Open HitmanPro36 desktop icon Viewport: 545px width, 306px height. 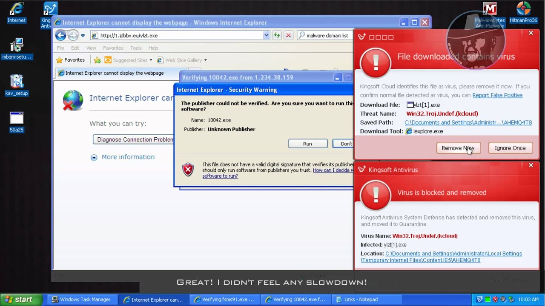pos(523,12)
